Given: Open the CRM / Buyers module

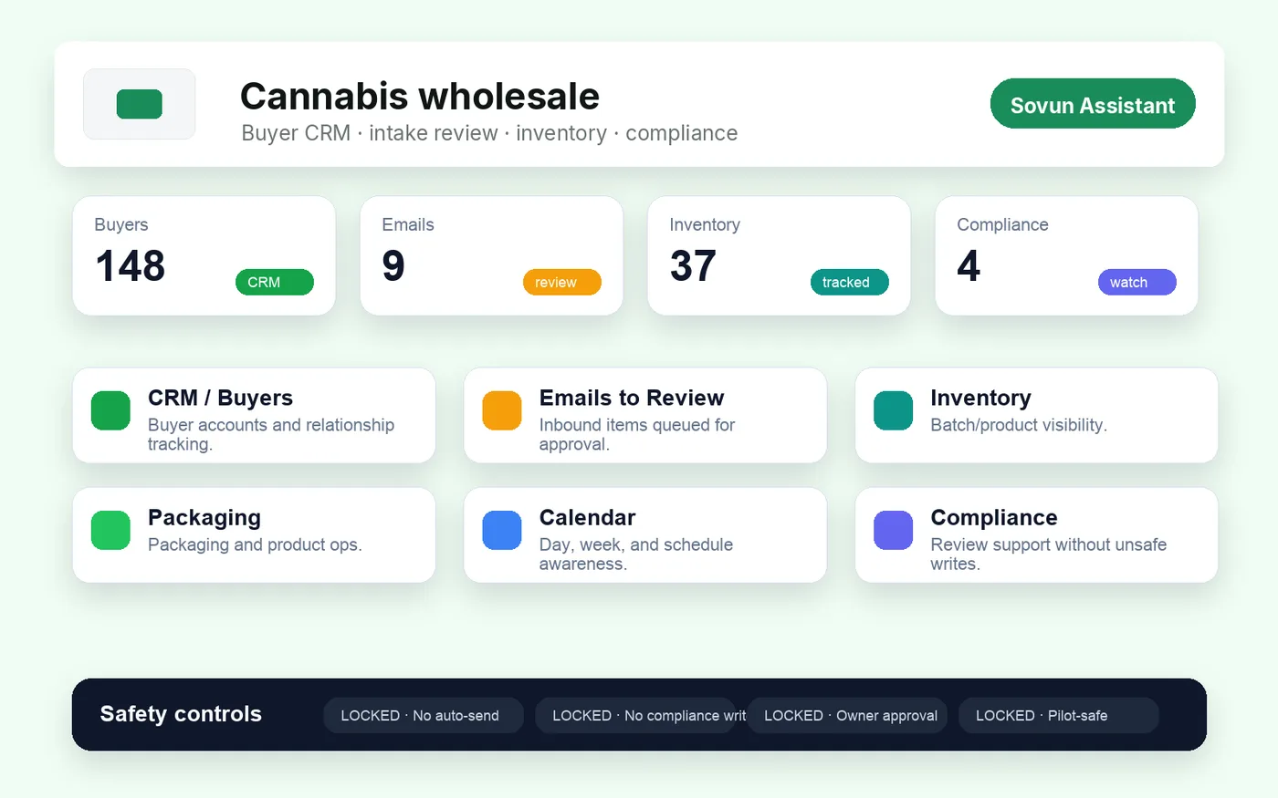Looking at the screenshot, I should click(254, 416).
